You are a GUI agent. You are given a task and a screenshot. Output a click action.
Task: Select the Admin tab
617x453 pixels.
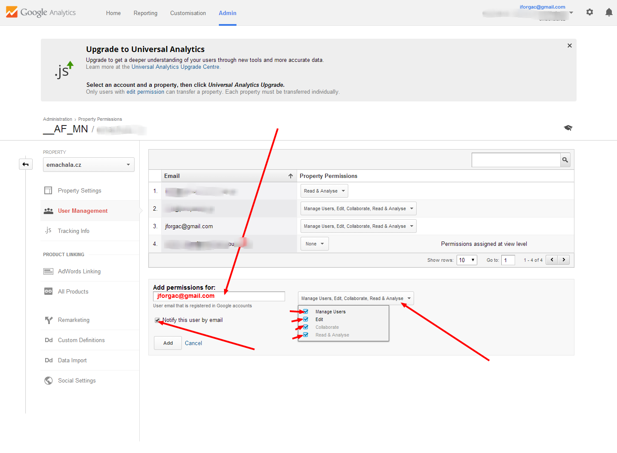tap(227, 13)
